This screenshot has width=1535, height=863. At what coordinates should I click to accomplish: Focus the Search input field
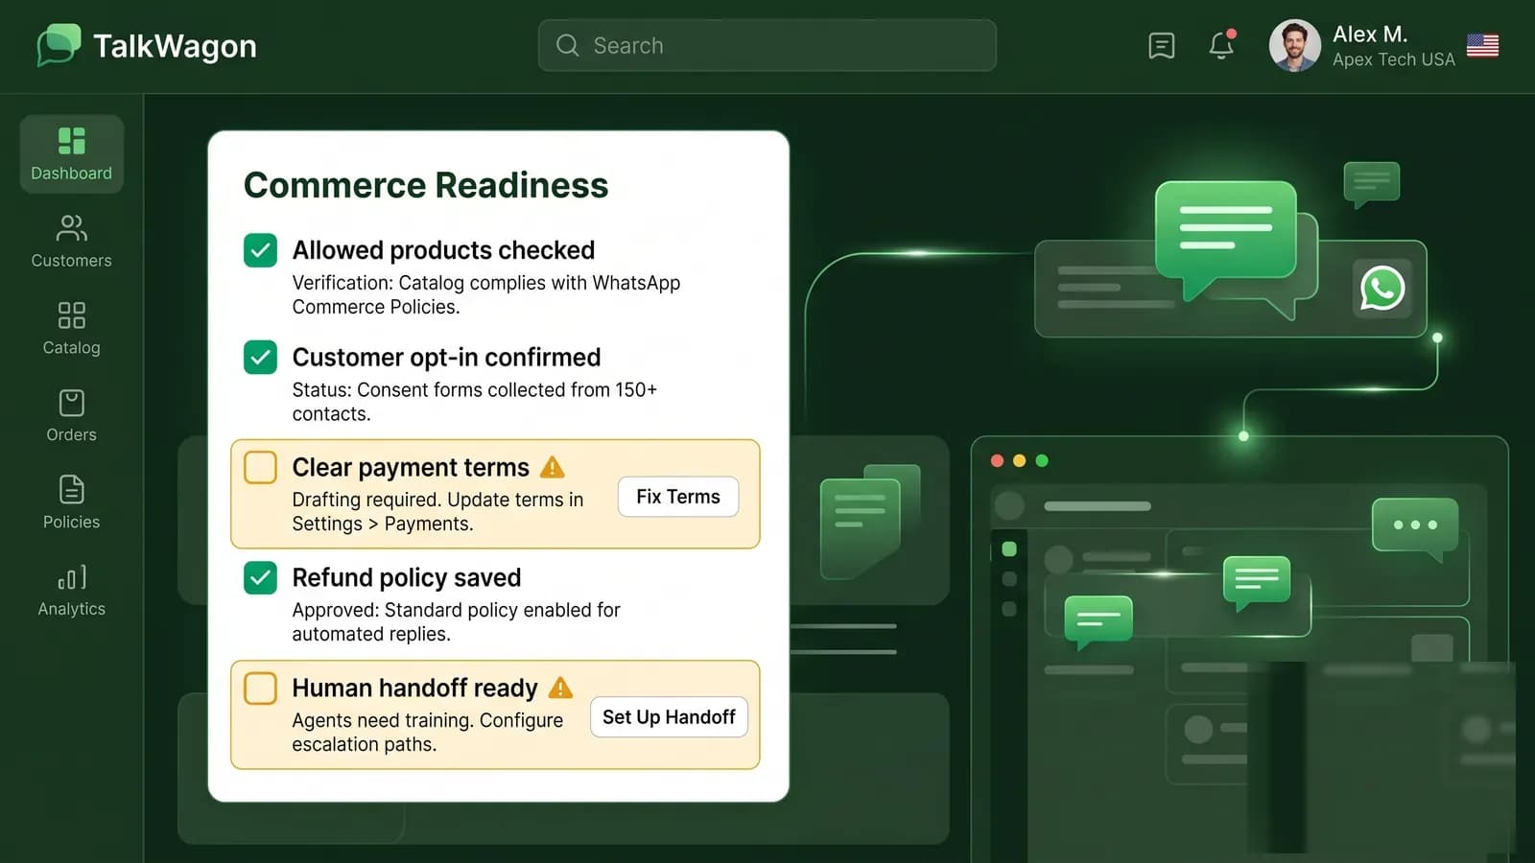(x=767, y=45)
